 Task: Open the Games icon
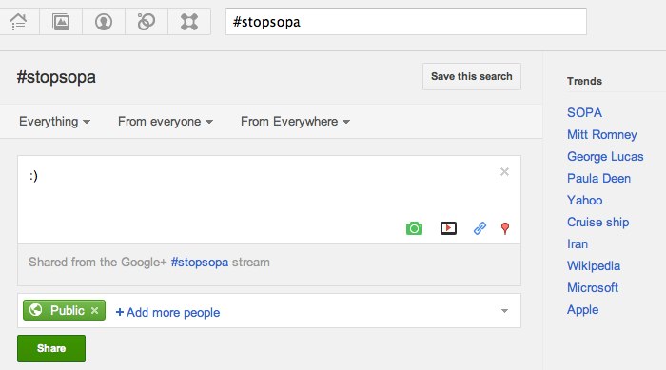[189, 22]
